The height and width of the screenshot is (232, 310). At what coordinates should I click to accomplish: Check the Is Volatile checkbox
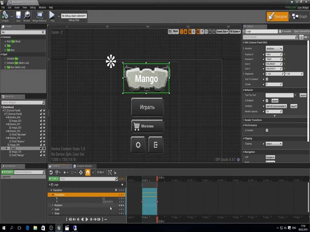(x=267, y=130)
